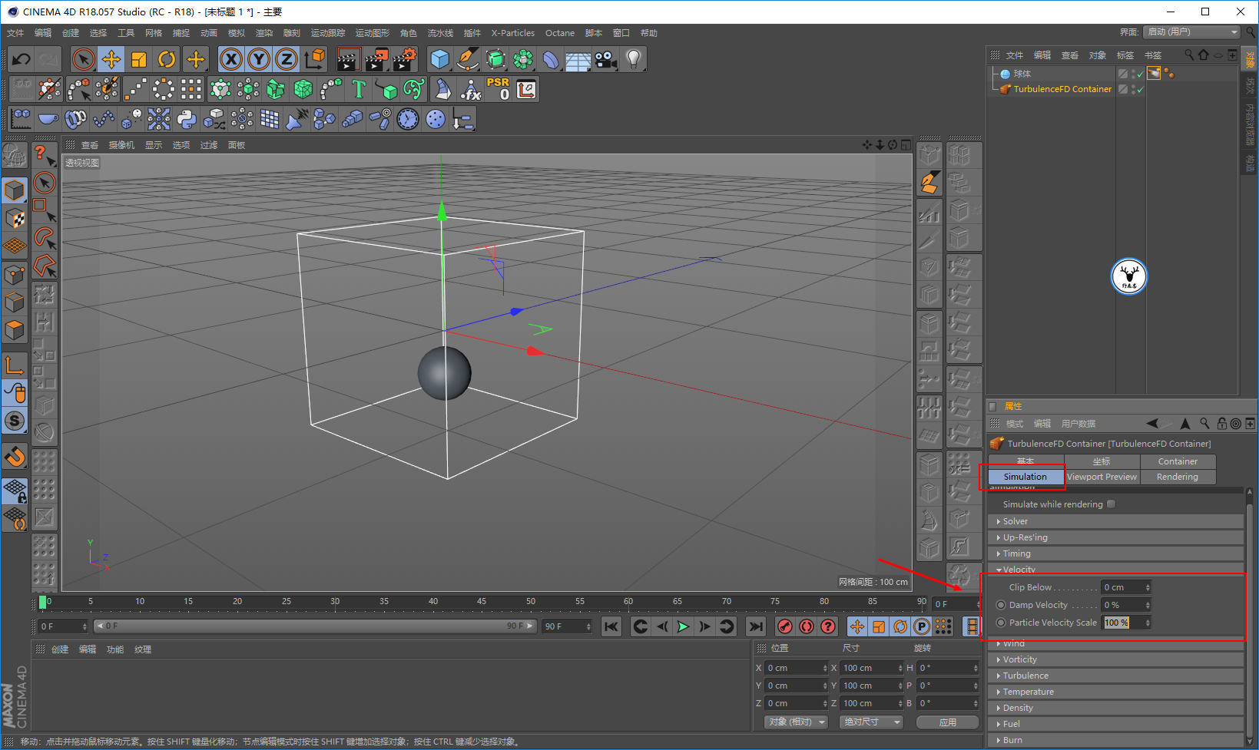Toggle the X axis lock
Image resolution: width=1259 pixels, height=750 pixels.
230,59
